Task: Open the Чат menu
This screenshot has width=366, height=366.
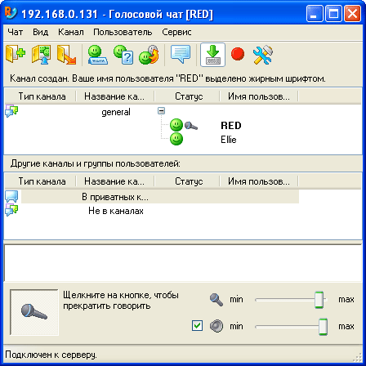Action: [16, 32]
